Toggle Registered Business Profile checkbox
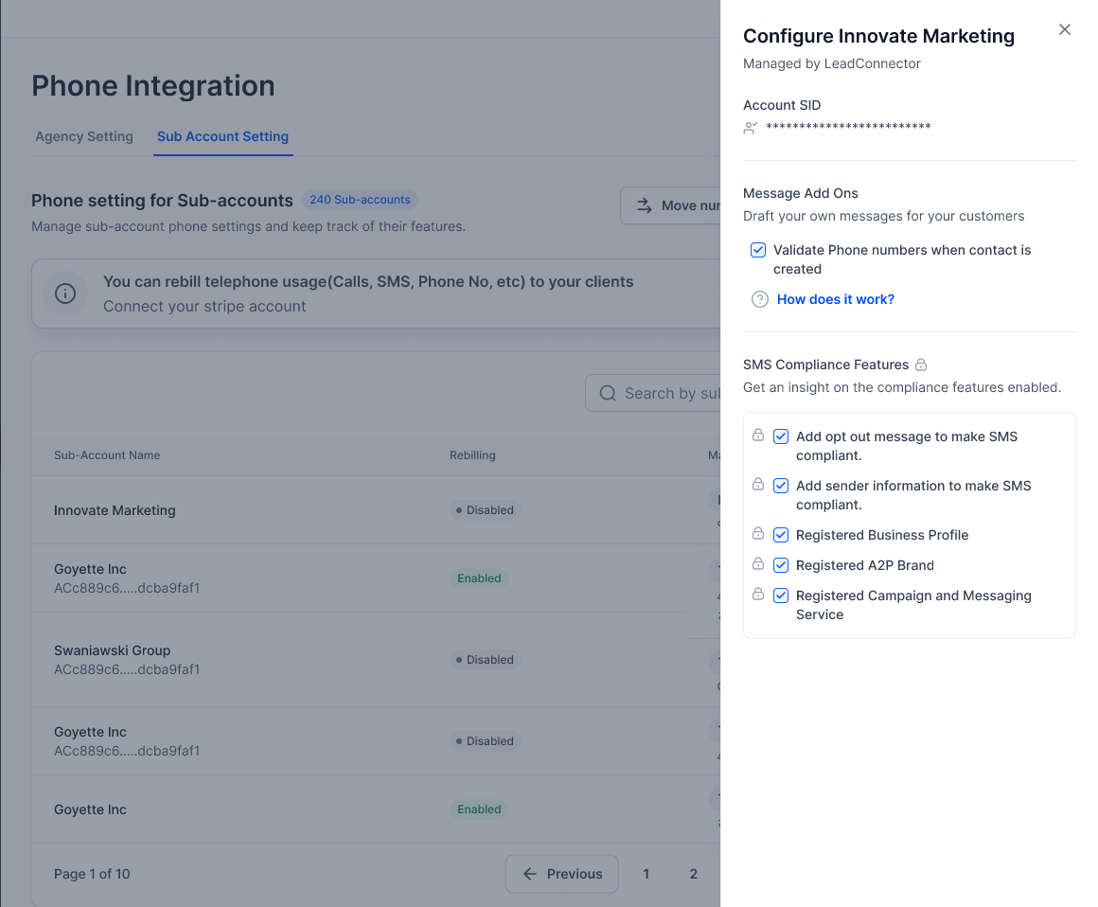The height and width of the screenshot is (907, 1098). point(781,535)
